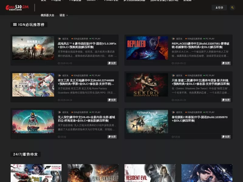Open the 泰坦陨落2 终极版 title link

pyautogui.click(x=200, y=119)
